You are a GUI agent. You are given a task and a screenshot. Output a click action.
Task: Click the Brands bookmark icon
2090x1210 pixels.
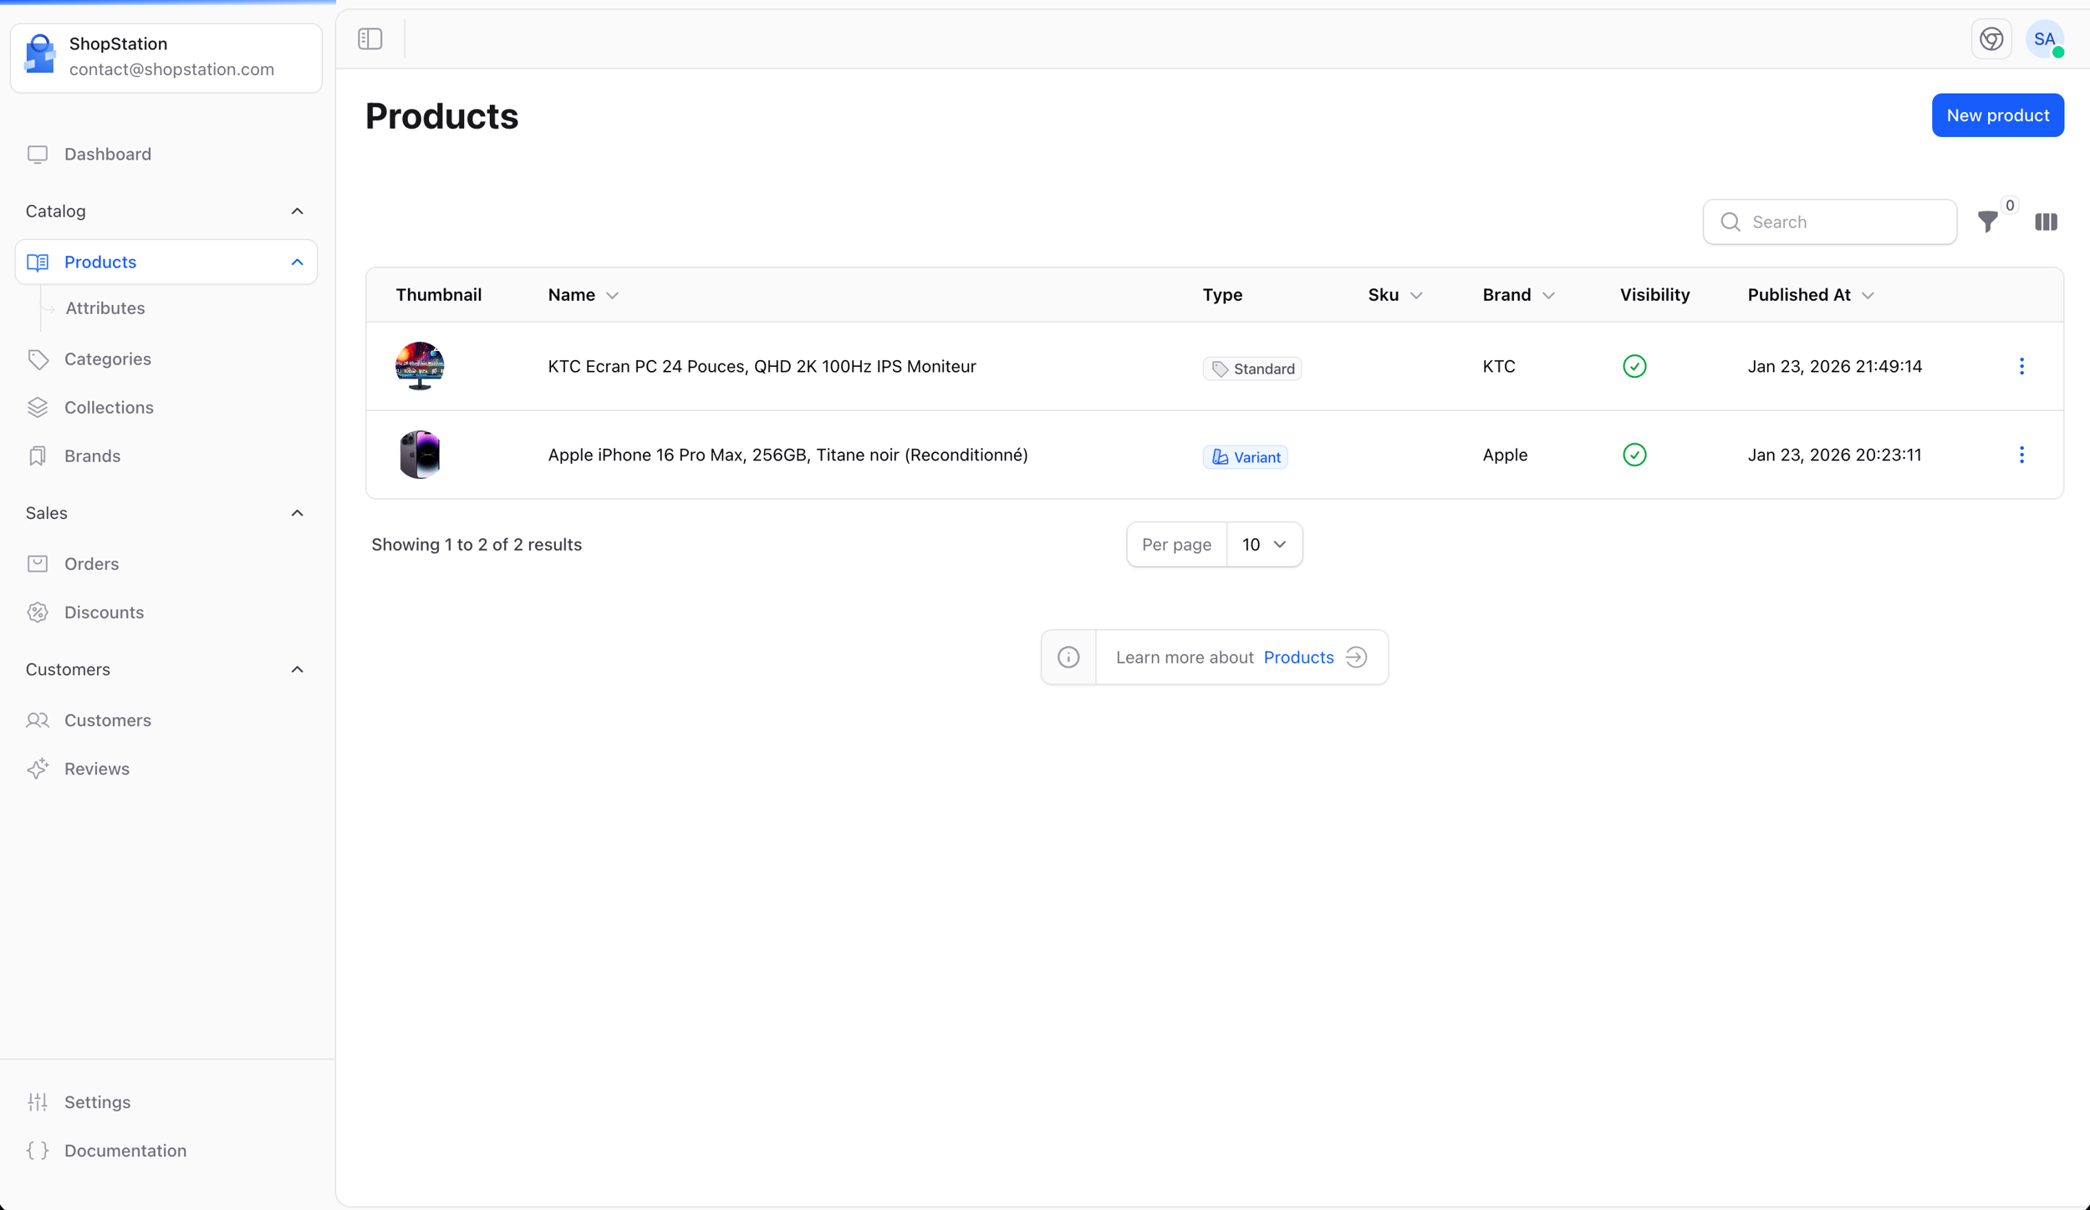click(38, 455)
